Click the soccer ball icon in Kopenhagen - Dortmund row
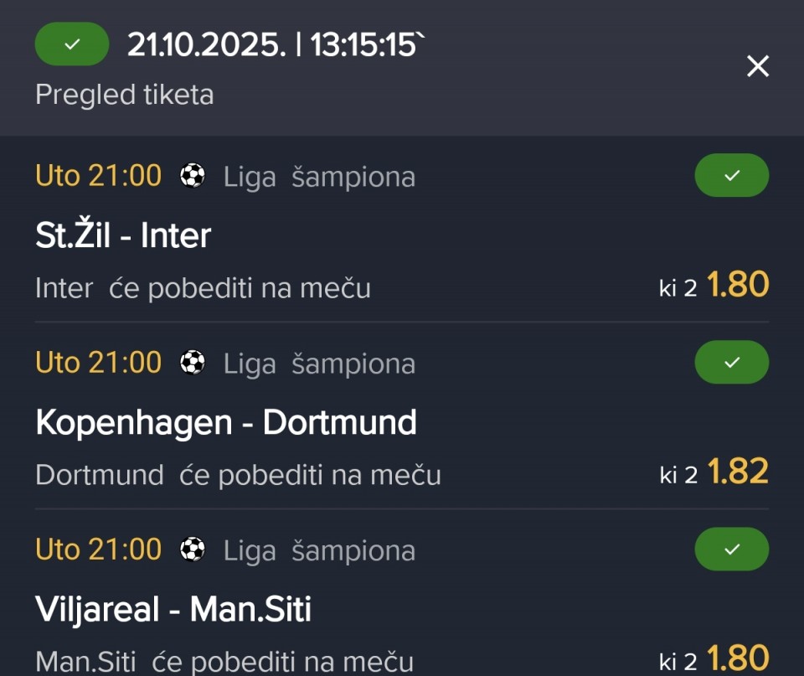804x676 pixels. 193,363
